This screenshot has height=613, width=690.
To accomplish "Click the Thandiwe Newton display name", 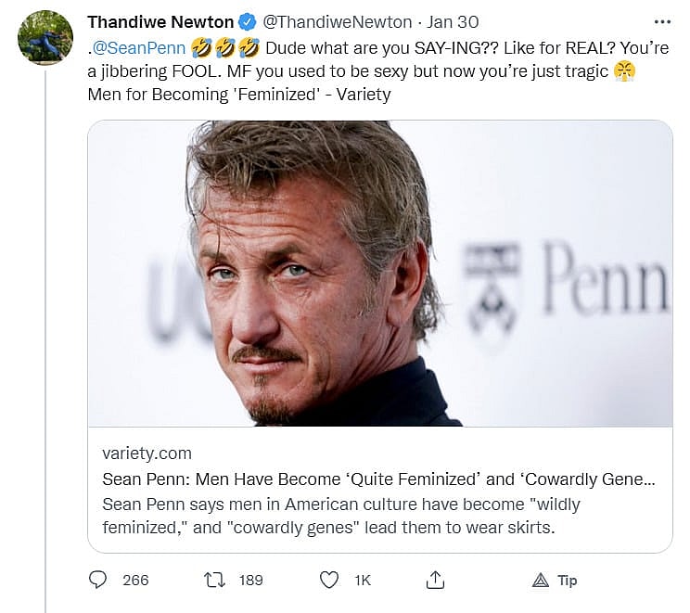I will point(160,22).
